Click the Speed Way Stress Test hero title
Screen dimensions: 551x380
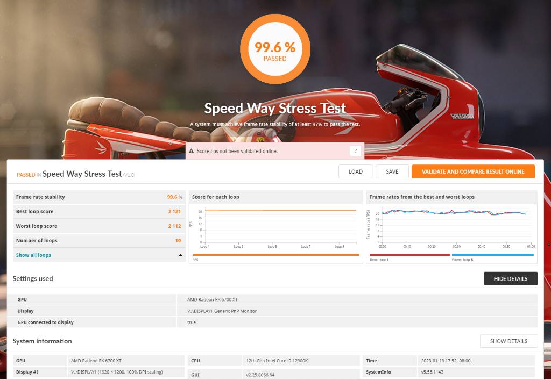point(275,108)
